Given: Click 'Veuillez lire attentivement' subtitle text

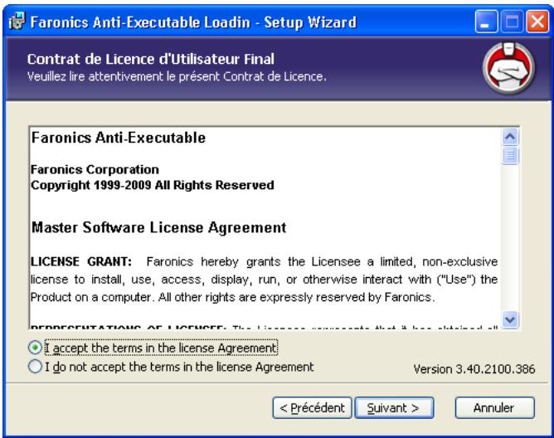Looking at the screenshot, I should (x=177, y=76).
